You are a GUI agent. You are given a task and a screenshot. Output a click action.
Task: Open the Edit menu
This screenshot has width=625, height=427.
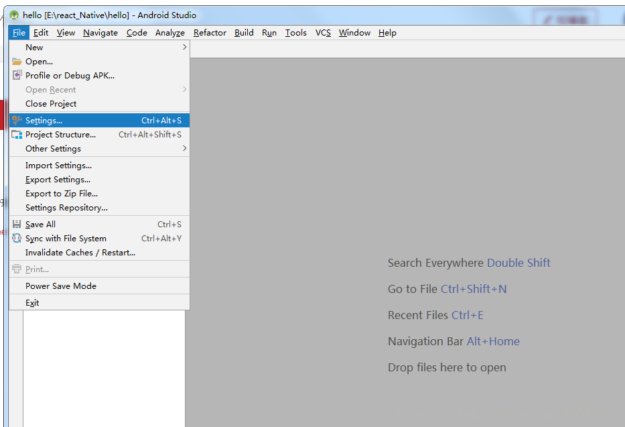[x=41, y=33]
